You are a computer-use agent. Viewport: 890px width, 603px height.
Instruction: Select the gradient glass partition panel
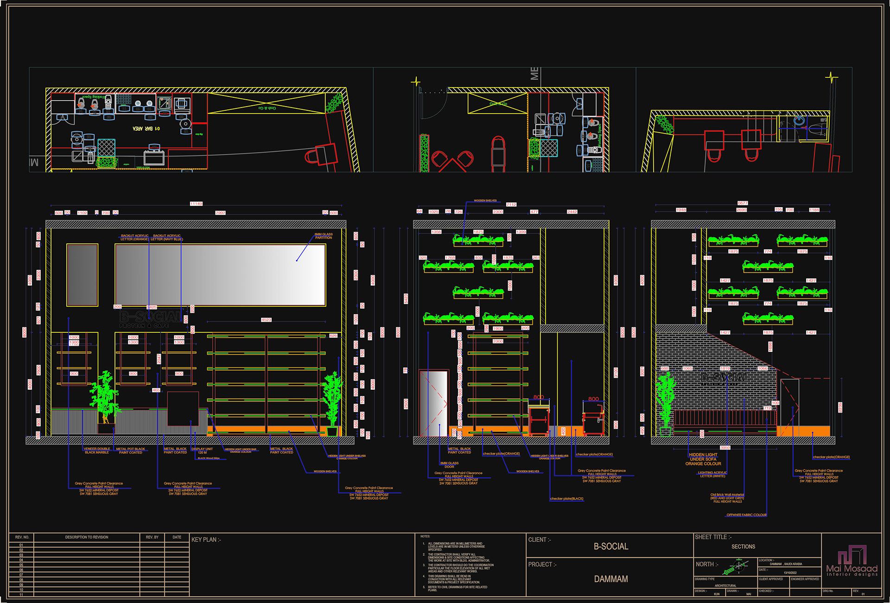(x=220, y=275)
